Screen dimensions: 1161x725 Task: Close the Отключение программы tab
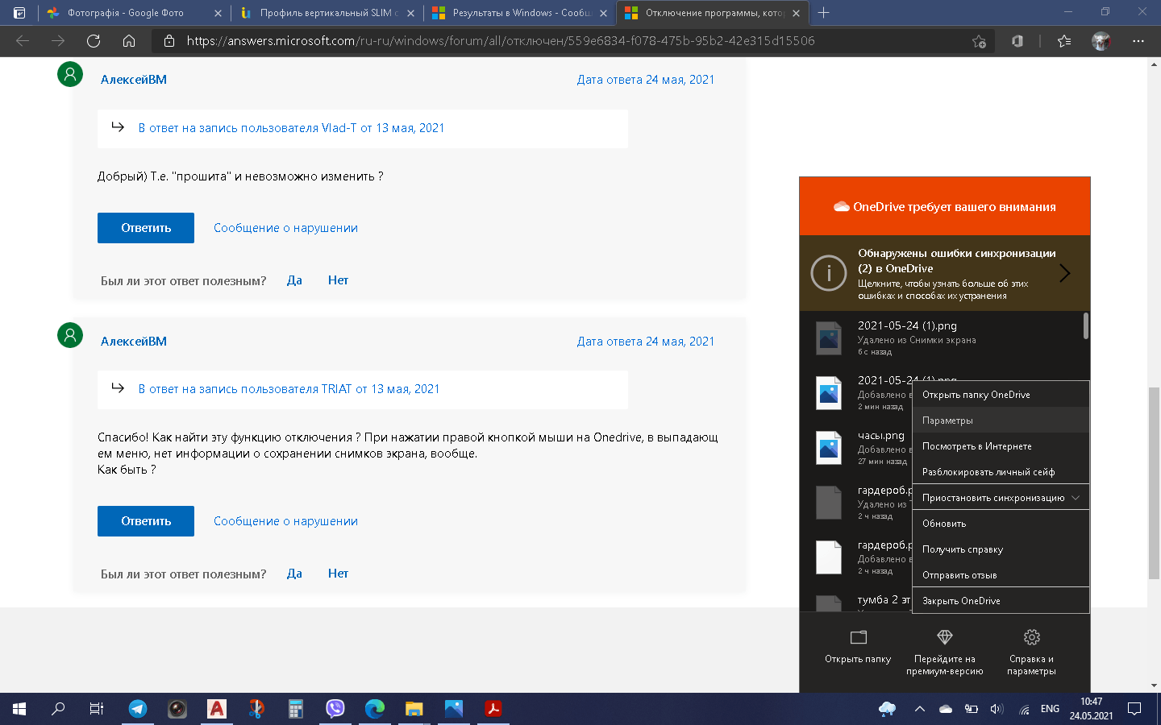coord(797,13)
